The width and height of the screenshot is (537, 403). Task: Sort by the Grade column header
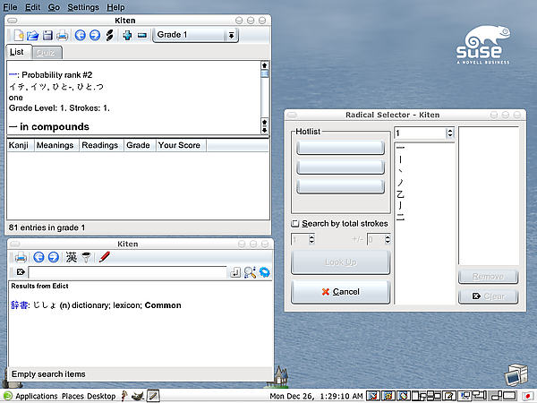tap(138, 145)
